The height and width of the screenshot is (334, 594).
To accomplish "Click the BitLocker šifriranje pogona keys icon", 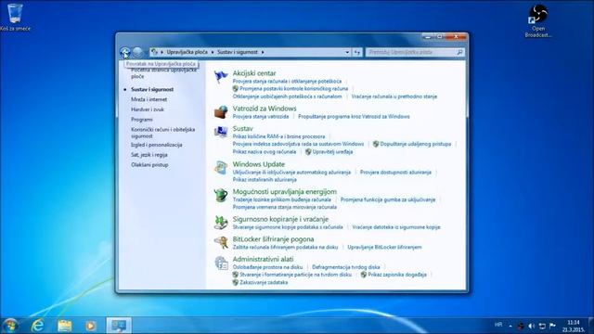I will (x=221, y=242).
